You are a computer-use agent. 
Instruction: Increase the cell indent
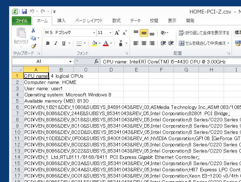click(171, 43)
